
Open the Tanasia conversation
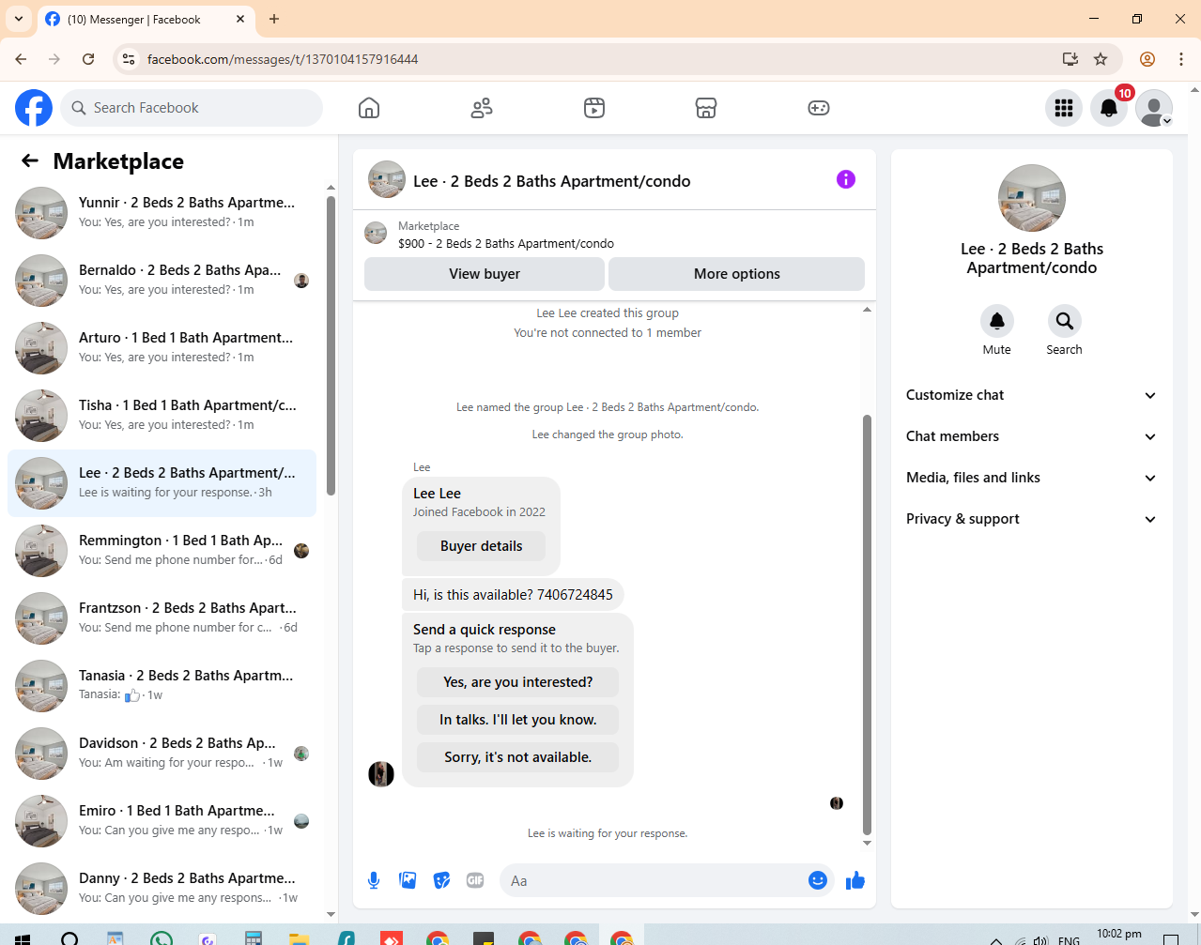[162, 686]
